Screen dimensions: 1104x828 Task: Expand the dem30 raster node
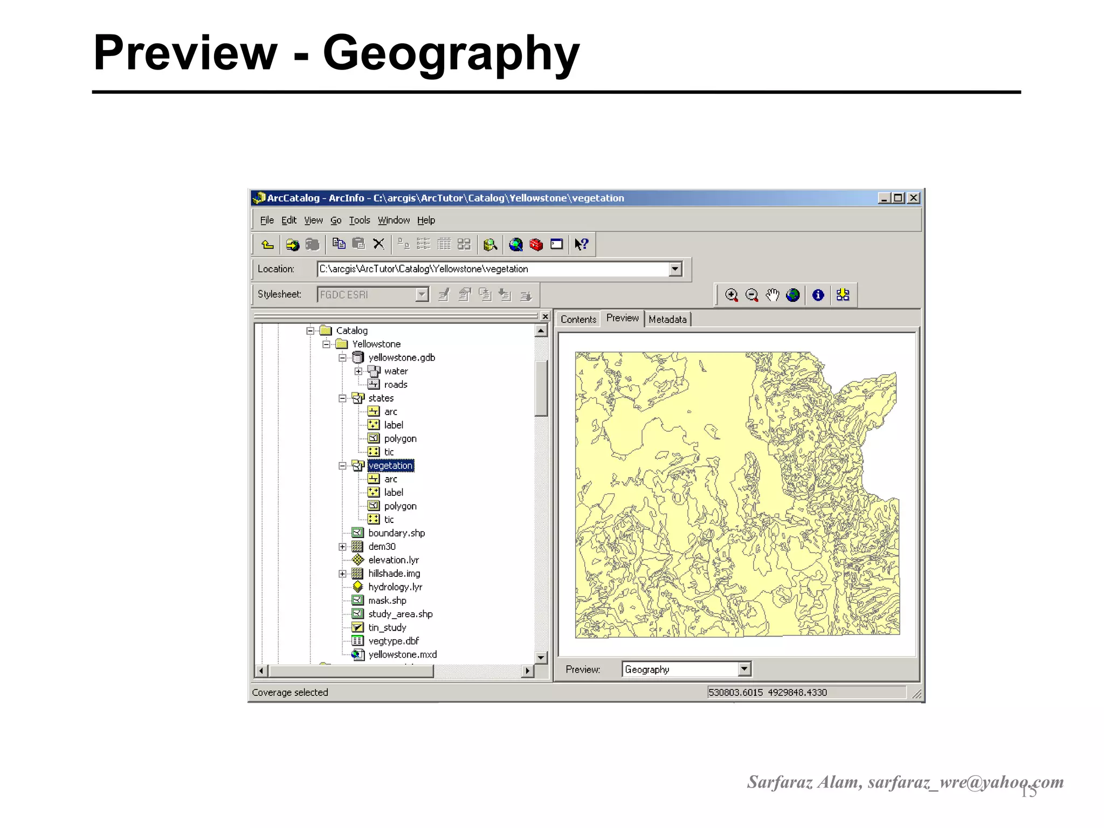pyautogui.click(x=342, y=547)
